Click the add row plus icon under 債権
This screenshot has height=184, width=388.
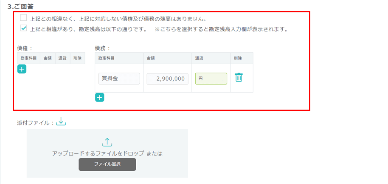pos(22,69)
